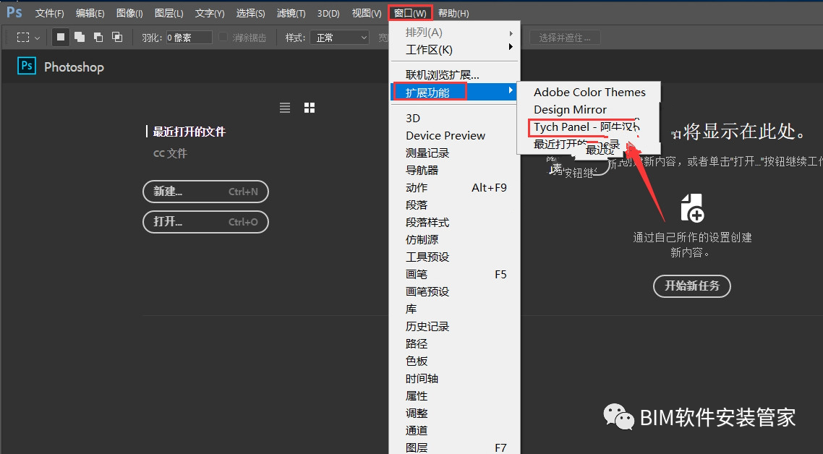Image resolution: width=823 pixels, height=454 pixels.
Task: Open the 滤镜(T) menu
Action: [291, 13]
